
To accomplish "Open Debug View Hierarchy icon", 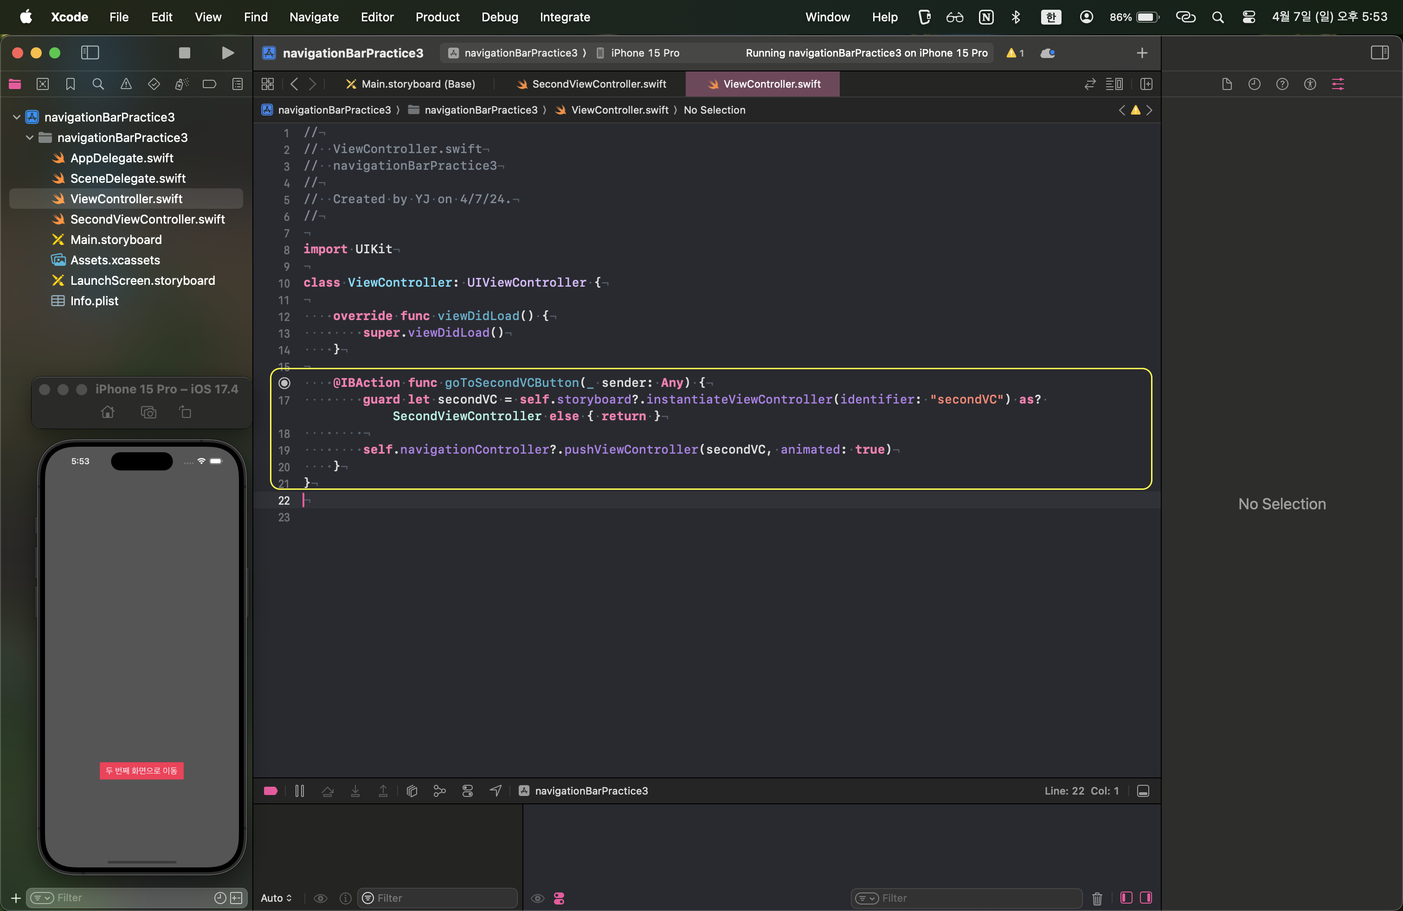I will pyautogui.click(x=412, y=791).
